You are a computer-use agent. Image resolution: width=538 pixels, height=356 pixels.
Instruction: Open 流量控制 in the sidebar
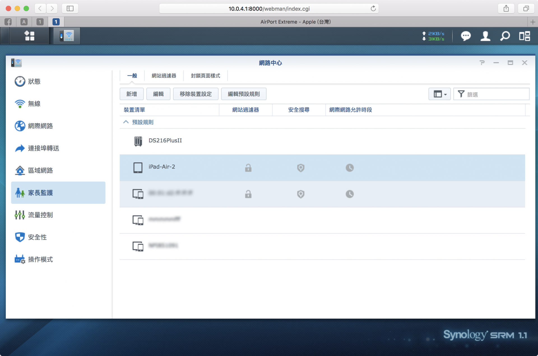(x=40, y=215)
